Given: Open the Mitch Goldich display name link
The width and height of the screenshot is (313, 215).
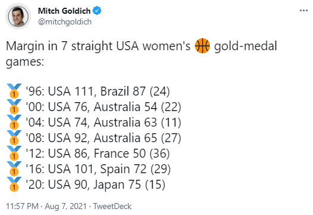Looking at the screenshot, I should (64, 11).
